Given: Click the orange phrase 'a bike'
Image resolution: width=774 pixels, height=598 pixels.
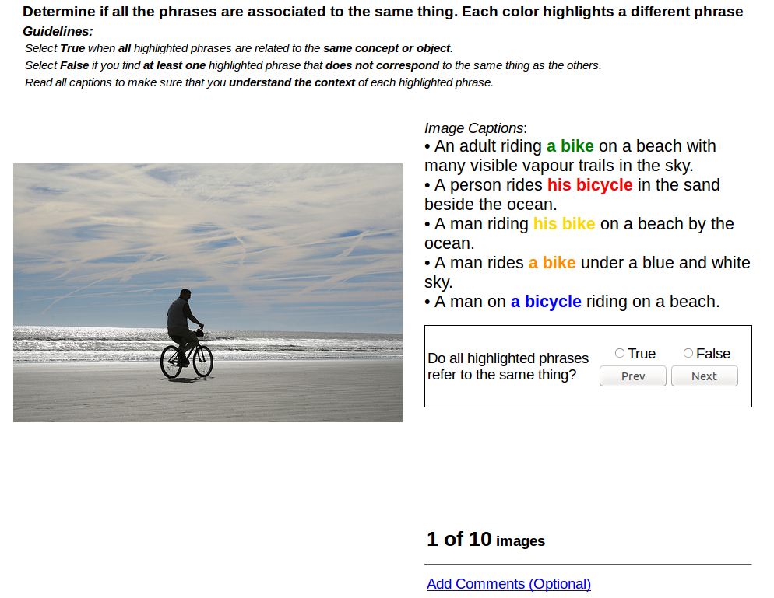Looking at the screenshot, I should (x=552, y=263).
